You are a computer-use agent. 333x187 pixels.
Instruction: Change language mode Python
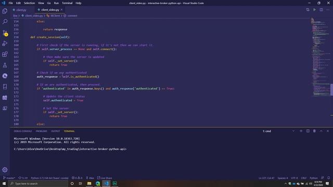pos(314,178)
